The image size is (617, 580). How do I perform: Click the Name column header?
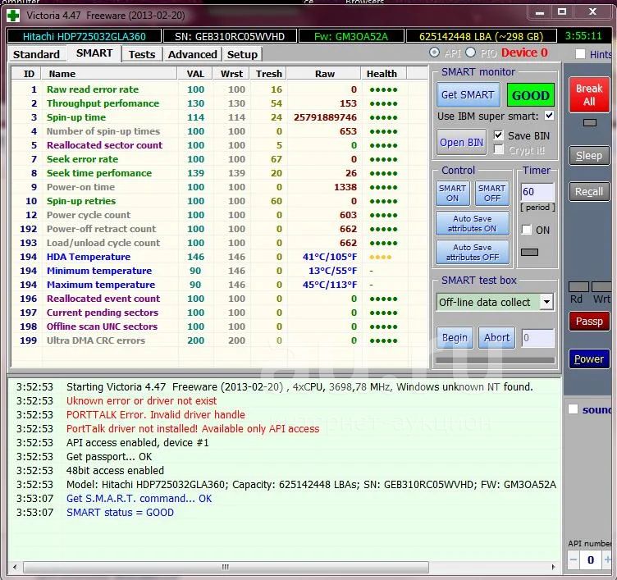(110, 74)
